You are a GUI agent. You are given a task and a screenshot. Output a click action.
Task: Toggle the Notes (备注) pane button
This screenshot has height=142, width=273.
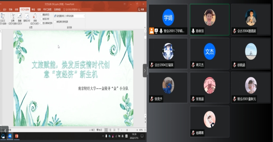(x=92, y=130)
